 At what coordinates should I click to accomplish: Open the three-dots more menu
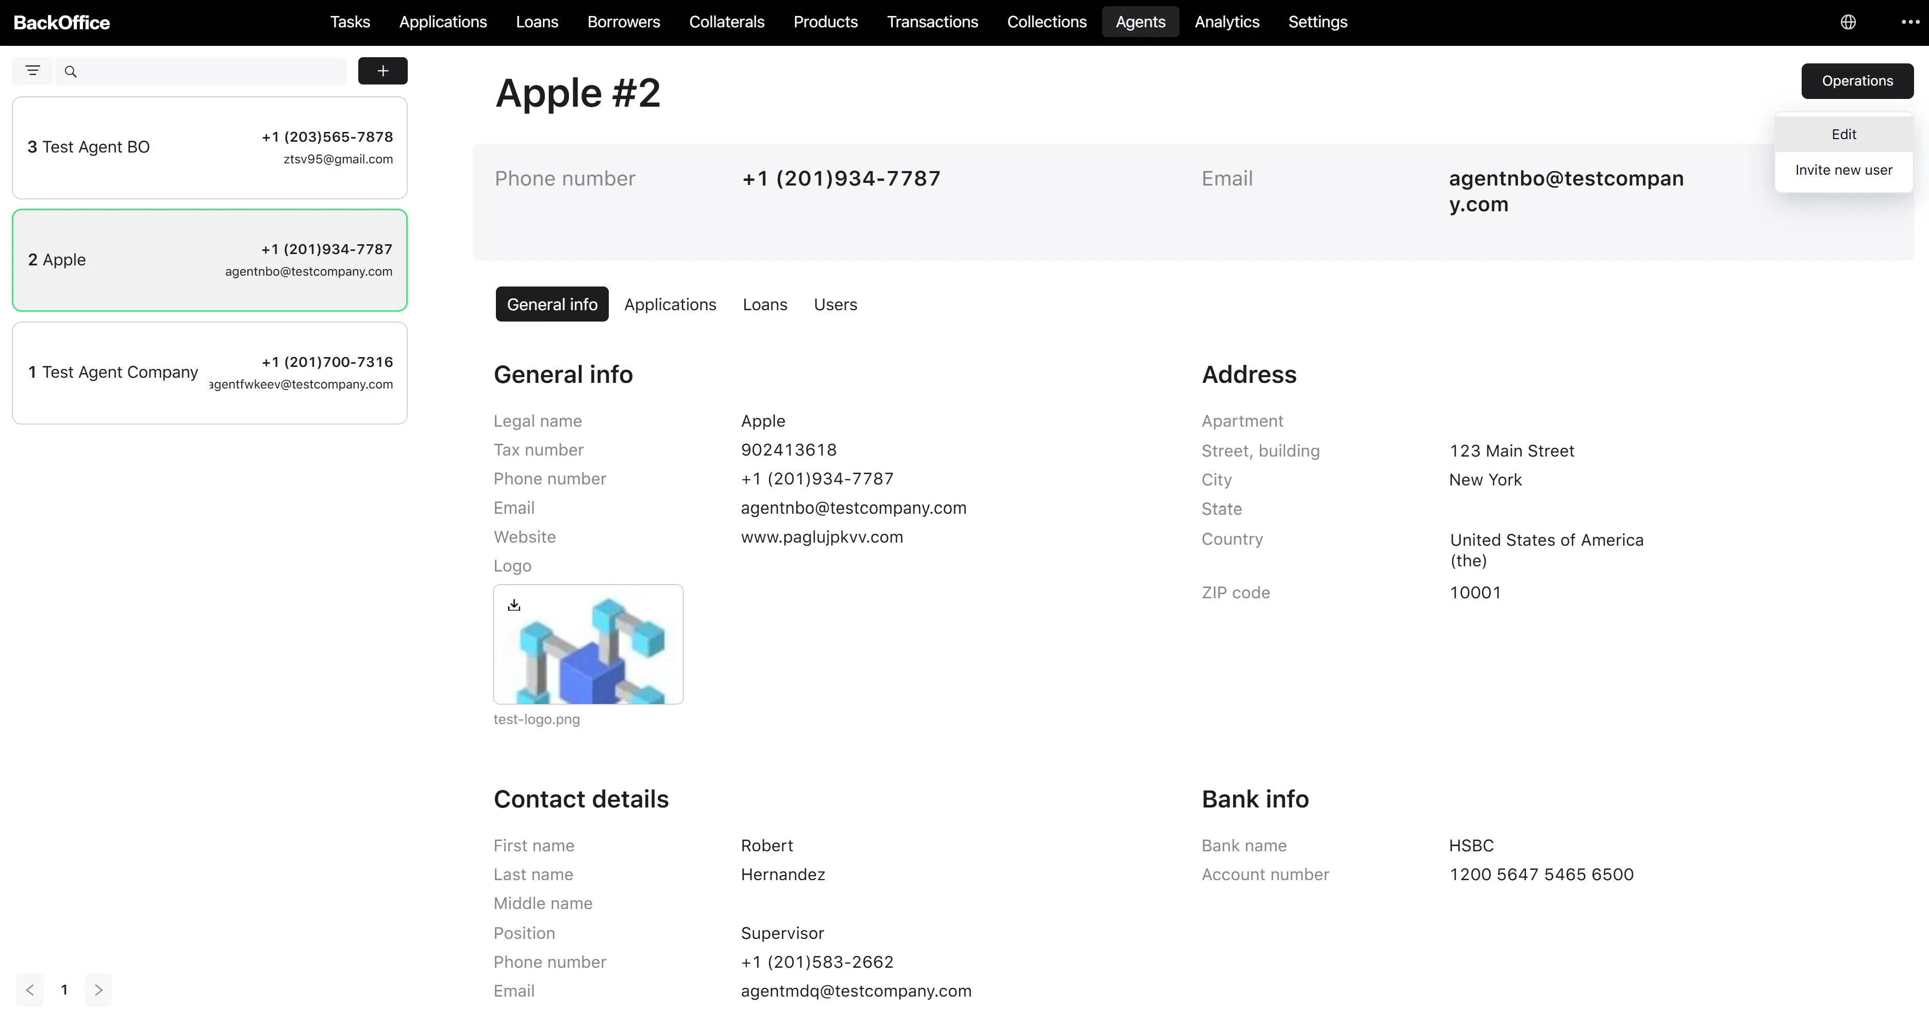point(1910,23)
